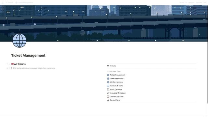
Task: Click the Home breadcrumb in top bar
Action: coord(9,3)
